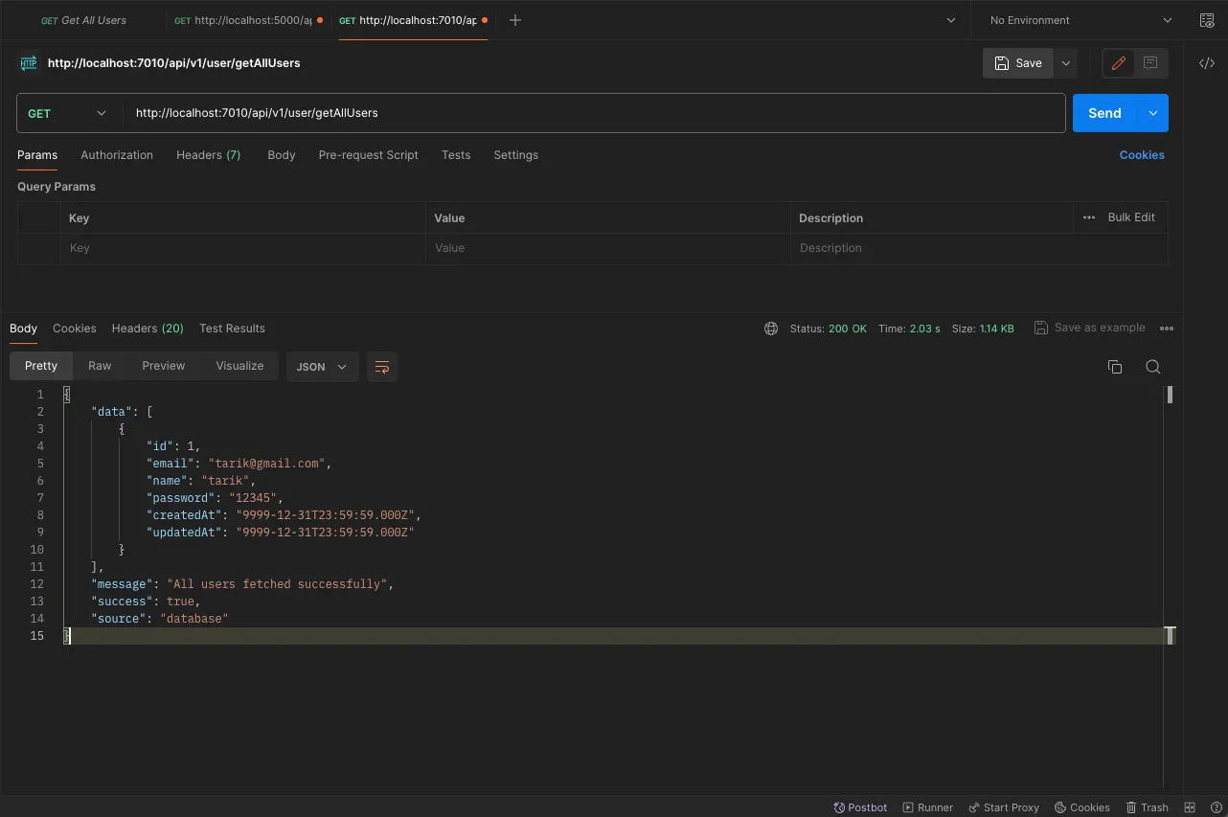Click the globe network information icon
Viewport: 1228px width, 817px height.
pyautogui.click(x=771, y=329)
